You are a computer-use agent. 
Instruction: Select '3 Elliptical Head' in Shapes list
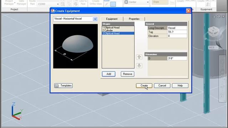click(118, 33)
